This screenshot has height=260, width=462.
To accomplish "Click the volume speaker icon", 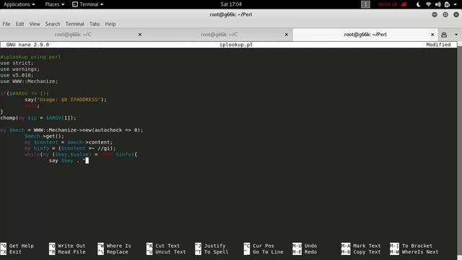I will (x=438, y=4).
